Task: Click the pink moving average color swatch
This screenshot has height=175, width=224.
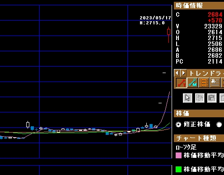Action: coord(178,156)
